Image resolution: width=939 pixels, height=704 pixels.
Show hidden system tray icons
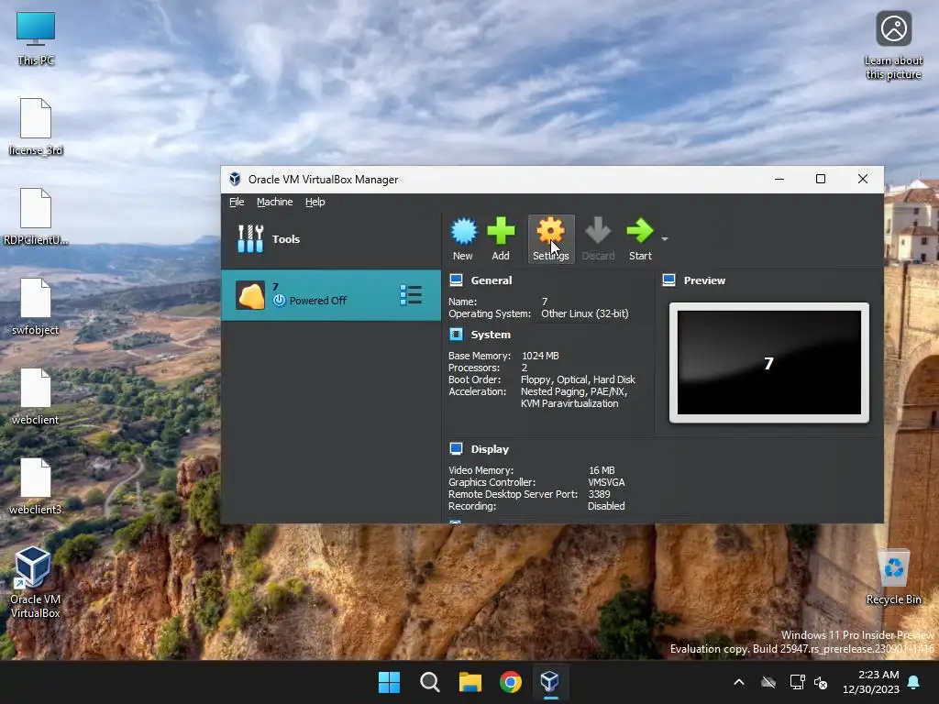click(739, 682)
